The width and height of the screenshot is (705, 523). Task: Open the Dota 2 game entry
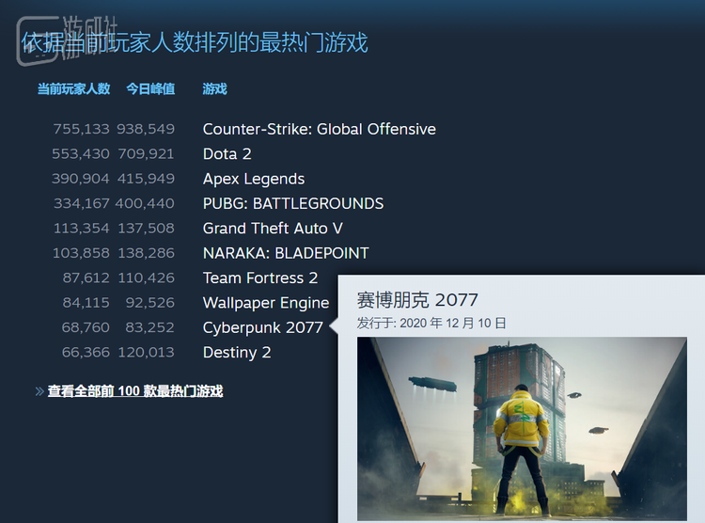pos(227,154)
